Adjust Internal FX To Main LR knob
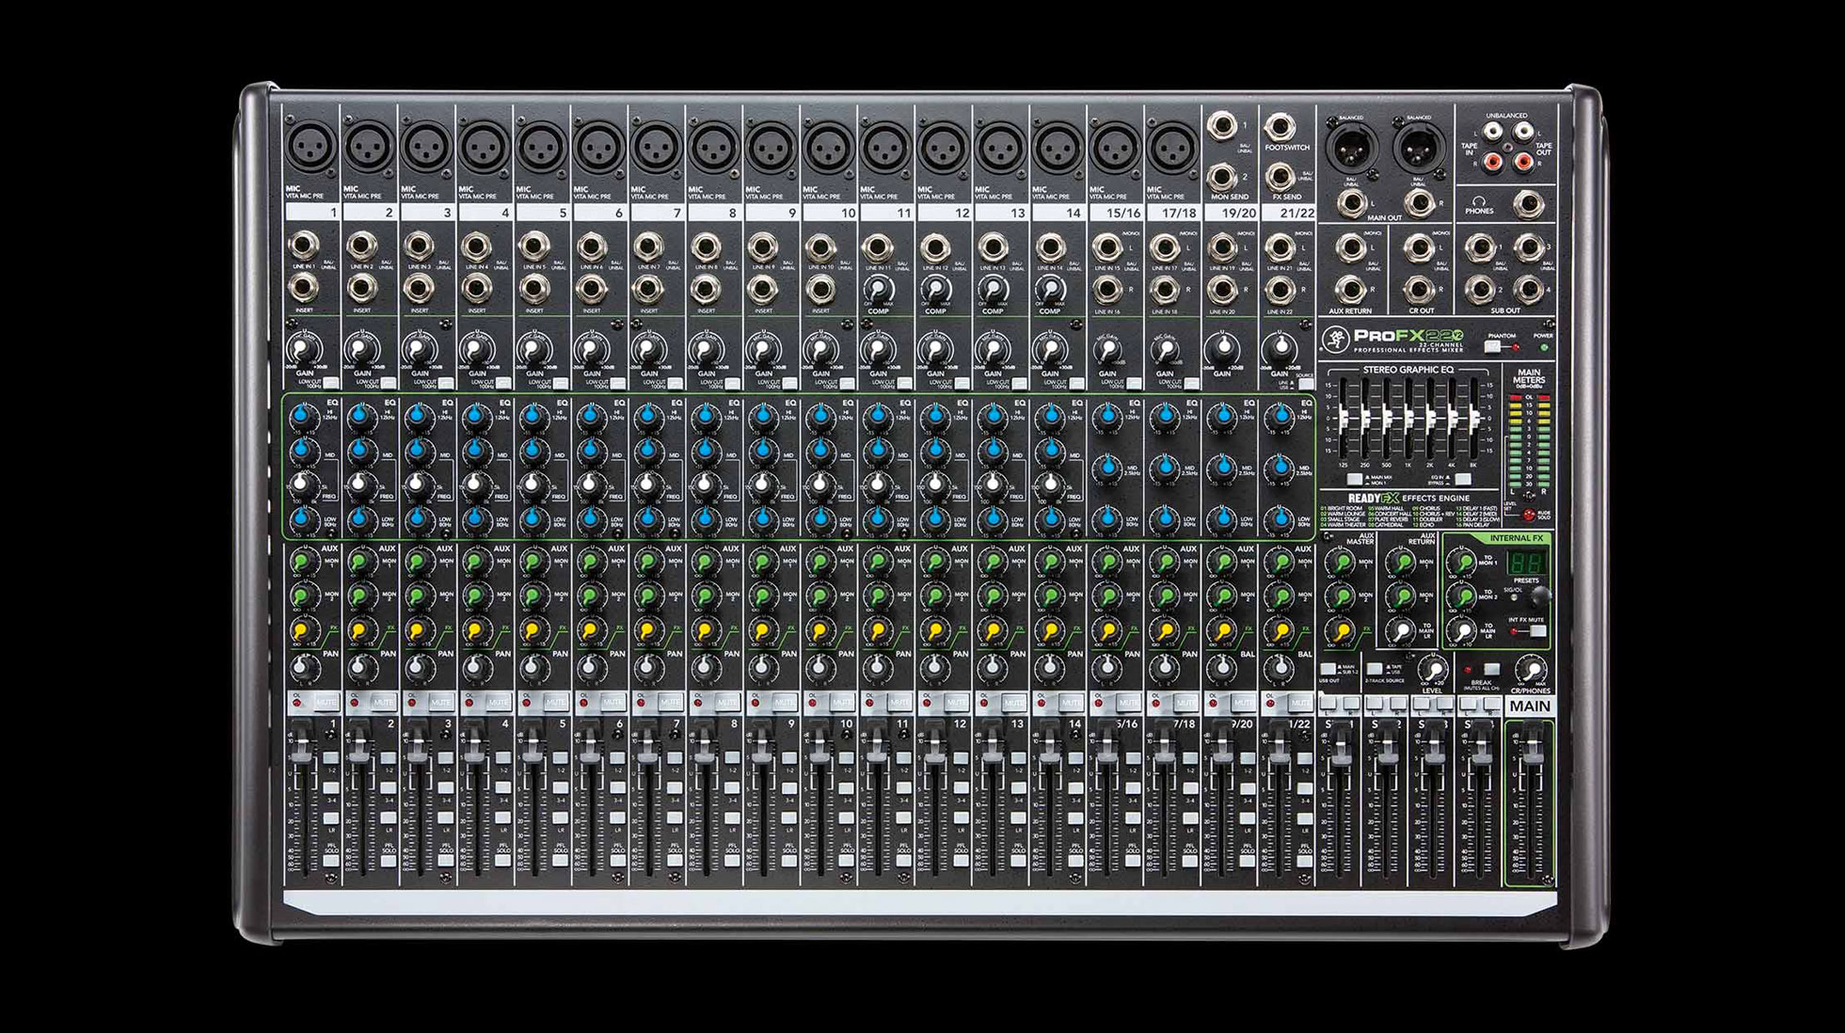 (x=1462, y=631)
